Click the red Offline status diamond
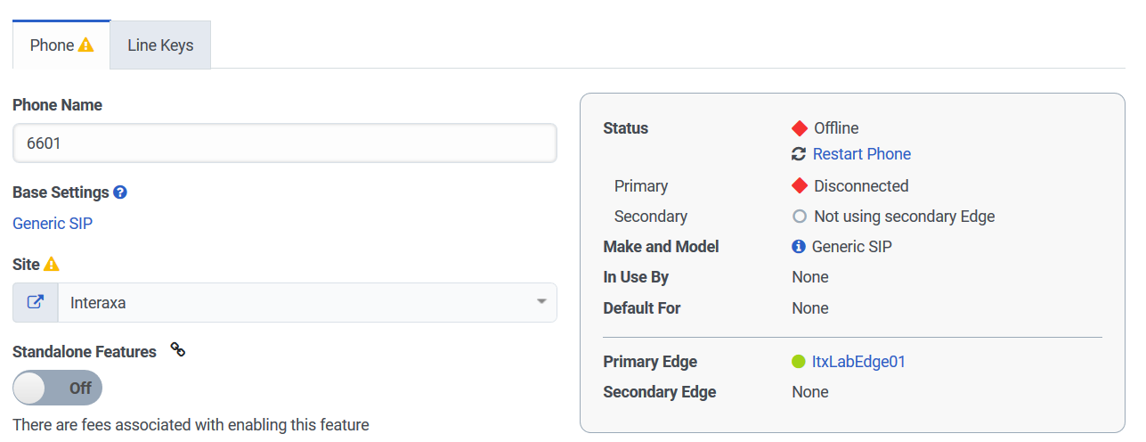The height and width of the screenshot is (442, 1146). point(800,128)
